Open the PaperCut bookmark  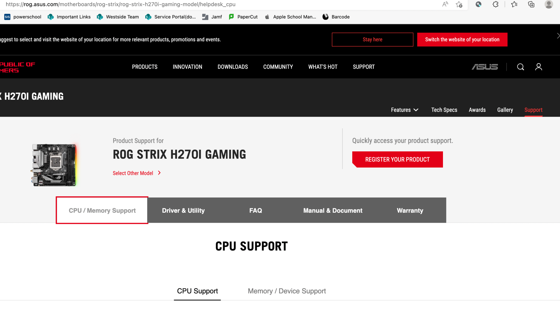243,17
